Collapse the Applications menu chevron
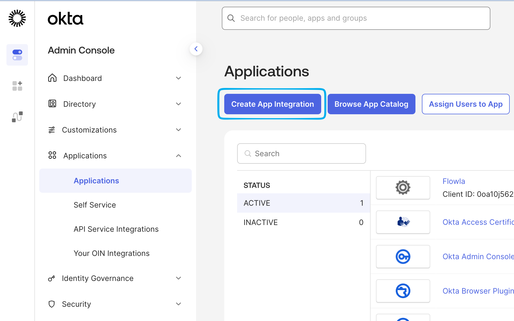The width and height of the screenshot is (514, 321). tap(179, 156)
